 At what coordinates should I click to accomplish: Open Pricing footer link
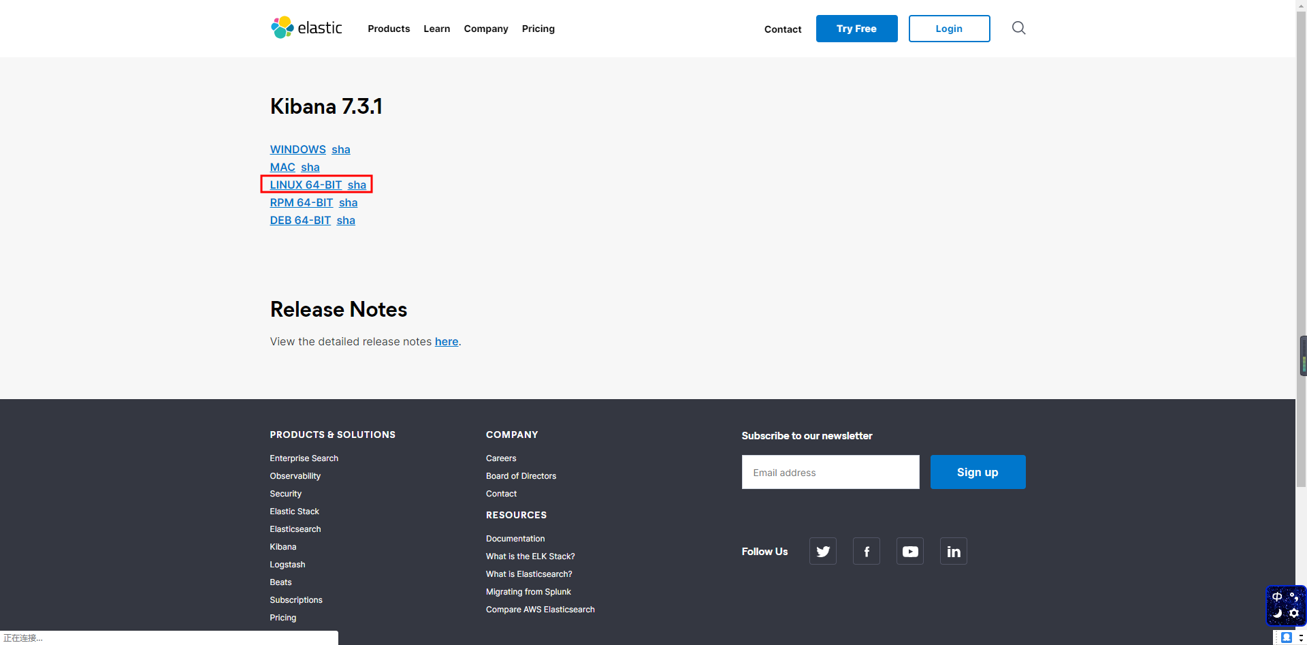tap(283, 618)
